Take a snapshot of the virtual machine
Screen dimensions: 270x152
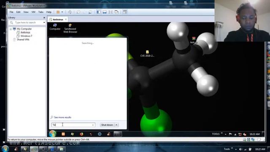[78, 12]
